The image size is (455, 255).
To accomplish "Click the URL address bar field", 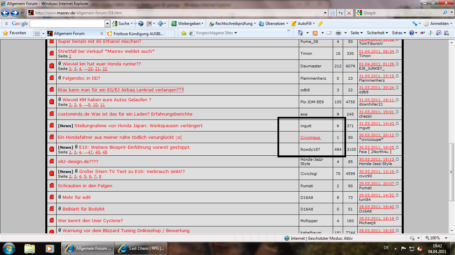I will [180, 13].
